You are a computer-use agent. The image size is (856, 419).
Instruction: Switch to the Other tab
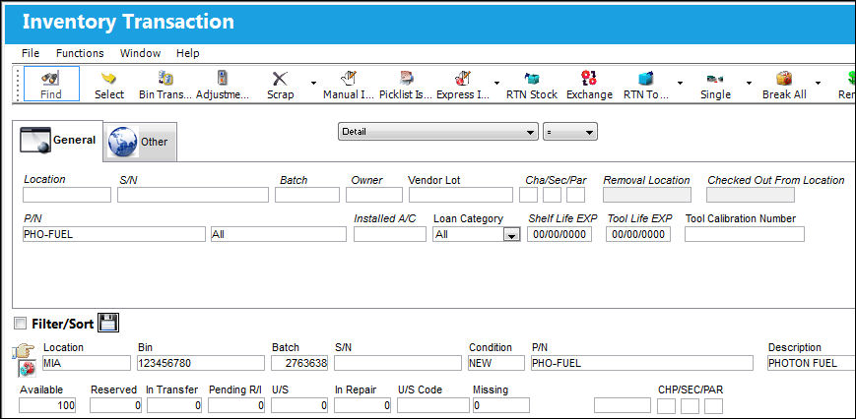coord(140,142)
